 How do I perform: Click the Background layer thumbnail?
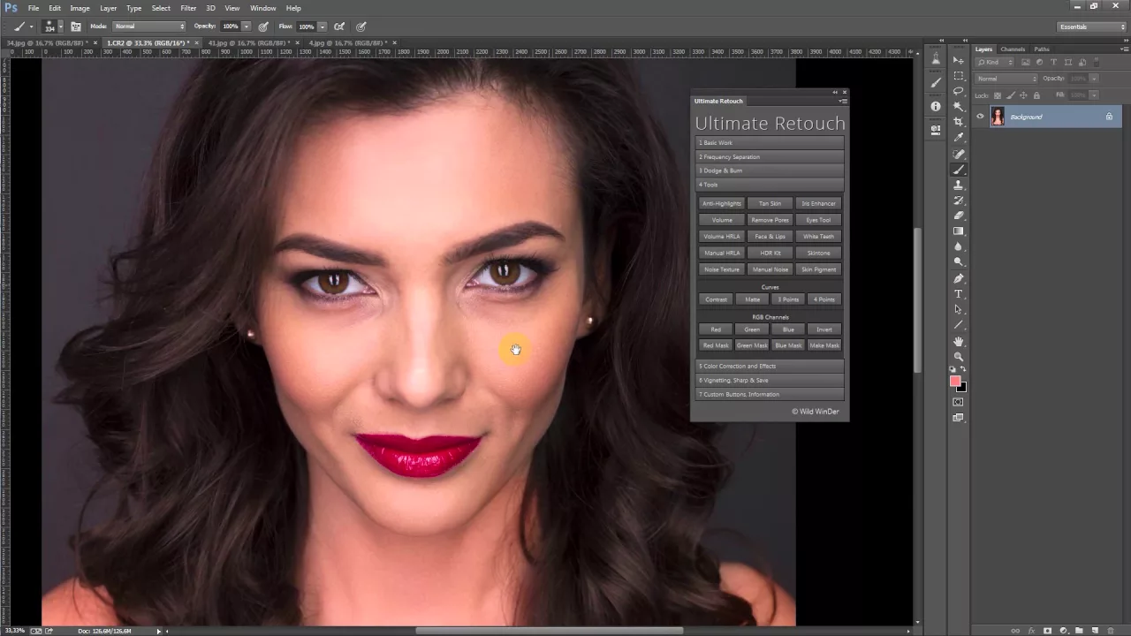coord(998,117)
